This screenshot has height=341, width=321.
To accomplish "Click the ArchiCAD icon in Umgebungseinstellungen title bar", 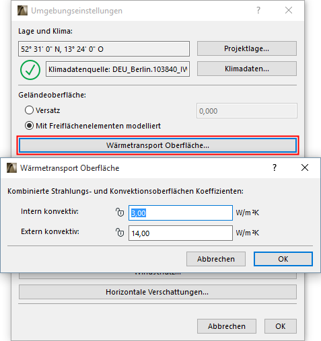I will (22, 11).
